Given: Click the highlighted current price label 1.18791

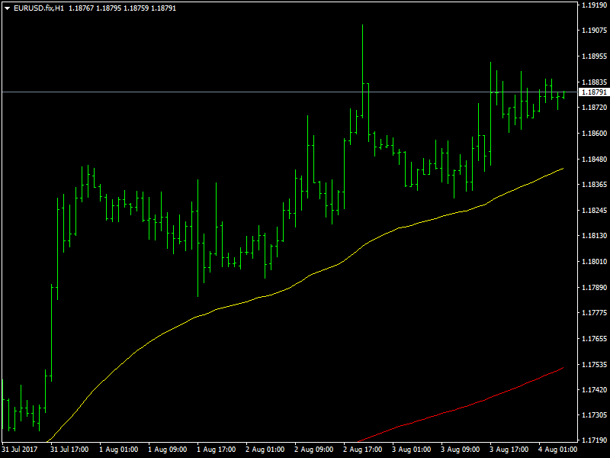Looking at the screenshot, I should (x=594, y=92).
